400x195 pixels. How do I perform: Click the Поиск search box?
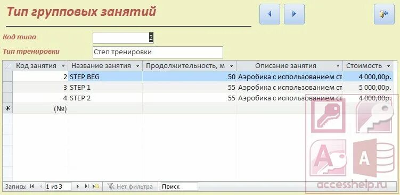click(x=179, y=186)
